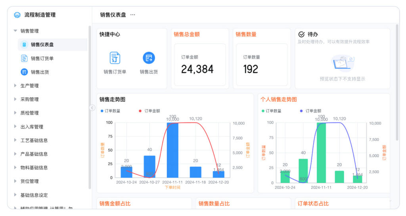Open the 质检管理 menu item
The width and height of the screenshot is (406, 216).
coord(30,113)
